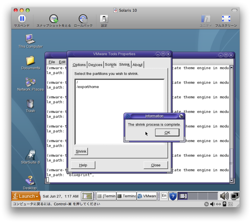This screenshot has height=223, width=251.
Task: Click the Mac toolbar toggle pill button
Action: tap(234, 10)
